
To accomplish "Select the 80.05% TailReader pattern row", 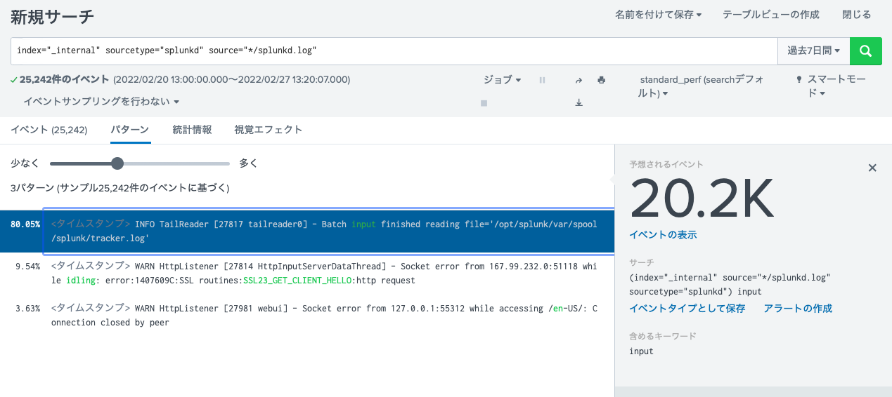I will tap(307, 231).
